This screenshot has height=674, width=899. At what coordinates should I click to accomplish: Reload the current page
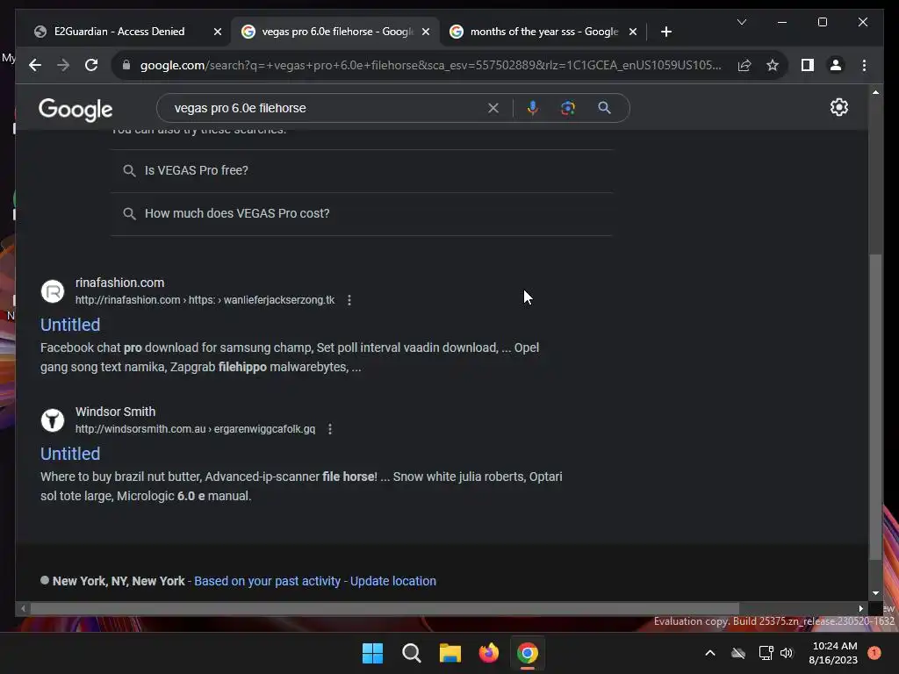pyautogui.click(x=91, y=65)
